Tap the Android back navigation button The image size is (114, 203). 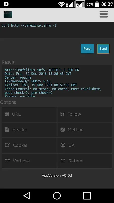(27, 196)
